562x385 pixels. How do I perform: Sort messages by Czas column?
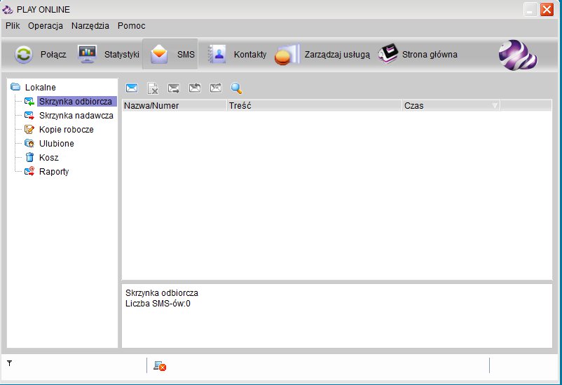(x=450, y=106)
